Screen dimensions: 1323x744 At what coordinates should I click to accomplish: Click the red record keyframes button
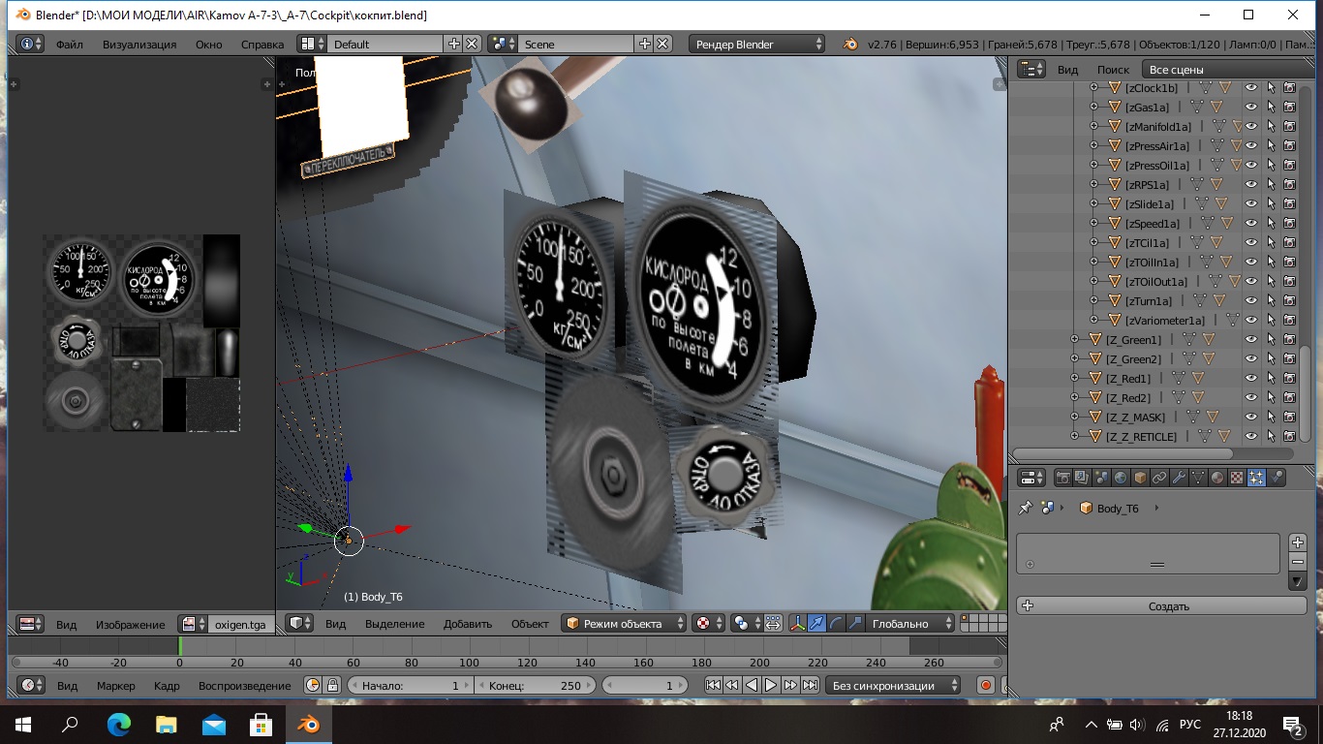tap(986, 685)
